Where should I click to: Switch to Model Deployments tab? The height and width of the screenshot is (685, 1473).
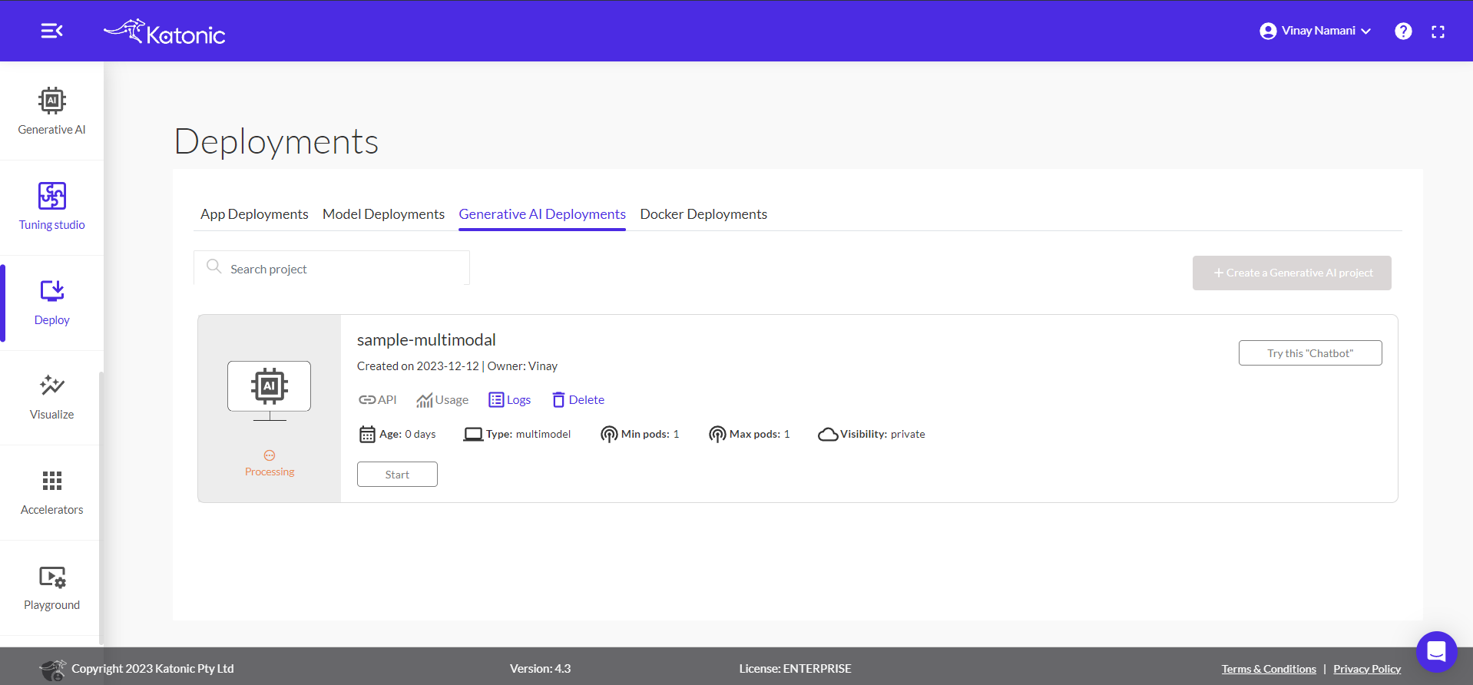click(383, 214)
